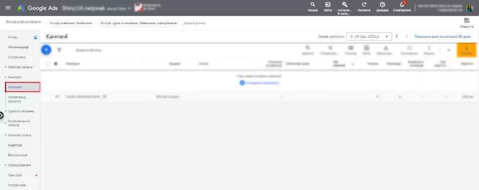Click the Стовпці columns toolbar icon
This screenshot has width=479, height=190.
pos(350,50)
